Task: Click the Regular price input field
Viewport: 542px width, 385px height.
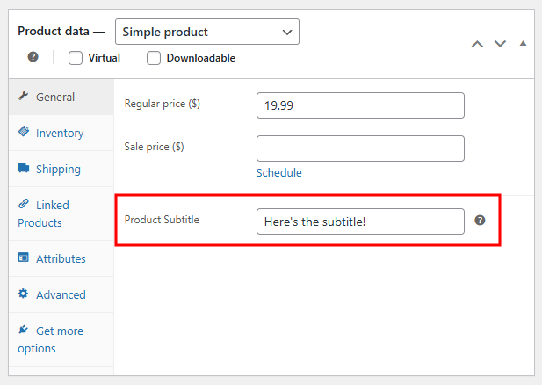Action: pyautogui.click(x=360, y=105)
